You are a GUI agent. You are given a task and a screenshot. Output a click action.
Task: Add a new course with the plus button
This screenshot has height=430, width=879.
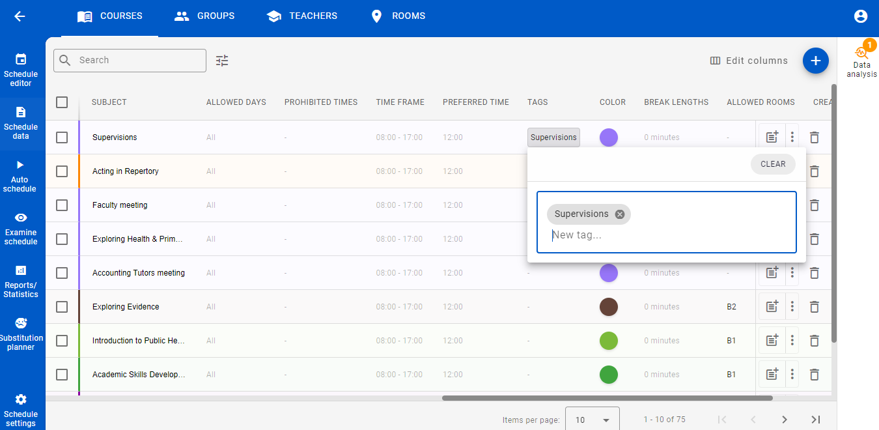click(815, 61)
